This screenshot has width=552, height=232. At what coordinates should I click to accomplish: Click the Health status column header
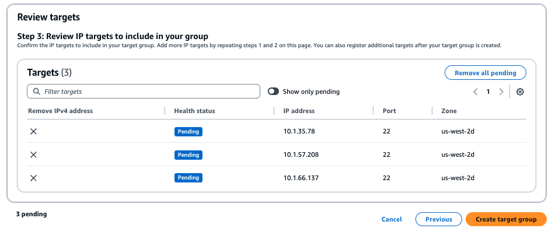click(194, 111)
